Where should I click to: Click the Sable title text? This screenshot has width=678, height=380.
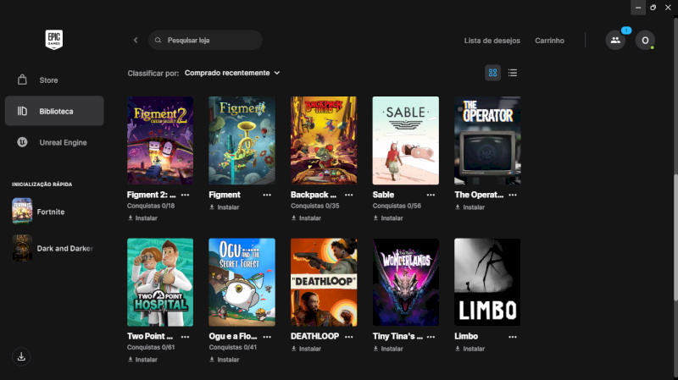tap(383, 195)
